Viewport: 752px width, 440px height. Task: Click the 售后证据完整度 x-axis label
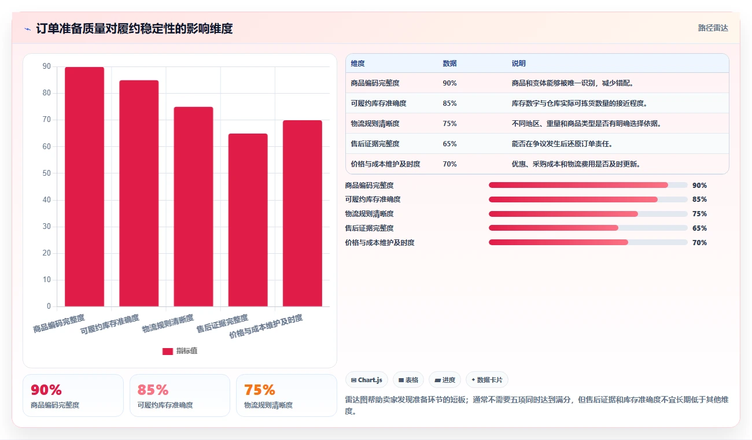[x=222, y=323]
